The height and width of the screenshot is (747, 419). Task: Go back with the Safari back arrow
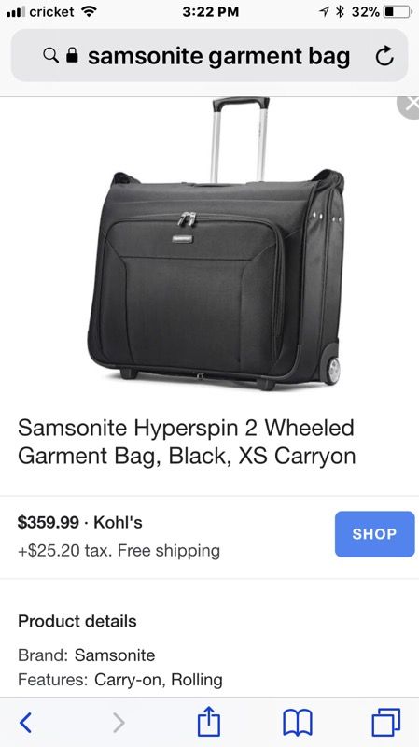coord(26,722)
